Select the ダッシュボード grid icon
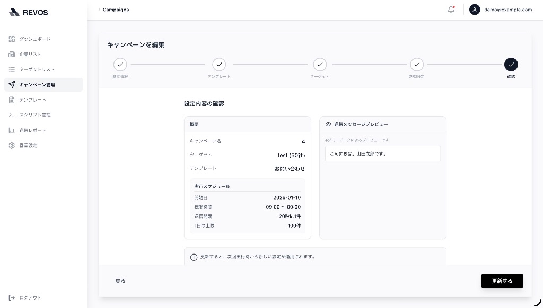Screen dimensions: 543x308 [12, 39]
